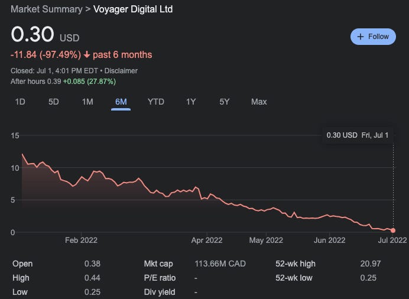The height and width of the screenshot is (299, 409).
Task: Click the Div yield label
Action: tap(160, 292)
